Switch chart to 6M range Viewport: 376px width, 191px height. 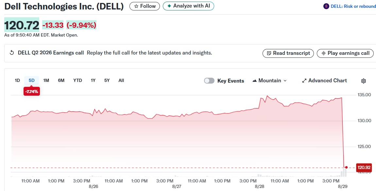(x=61, y=80)
